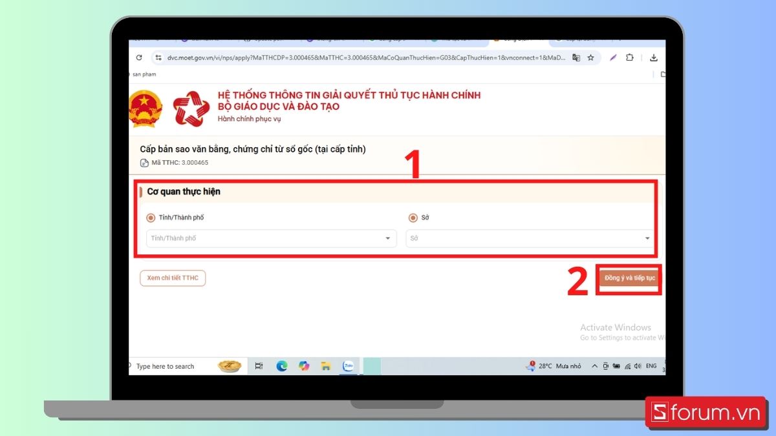Click Xem chi tiết TTHC button
776x436 pixels.
coord(173,278)
